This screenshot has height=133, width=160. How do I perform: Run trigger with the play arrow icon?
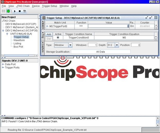click(15, 11)
